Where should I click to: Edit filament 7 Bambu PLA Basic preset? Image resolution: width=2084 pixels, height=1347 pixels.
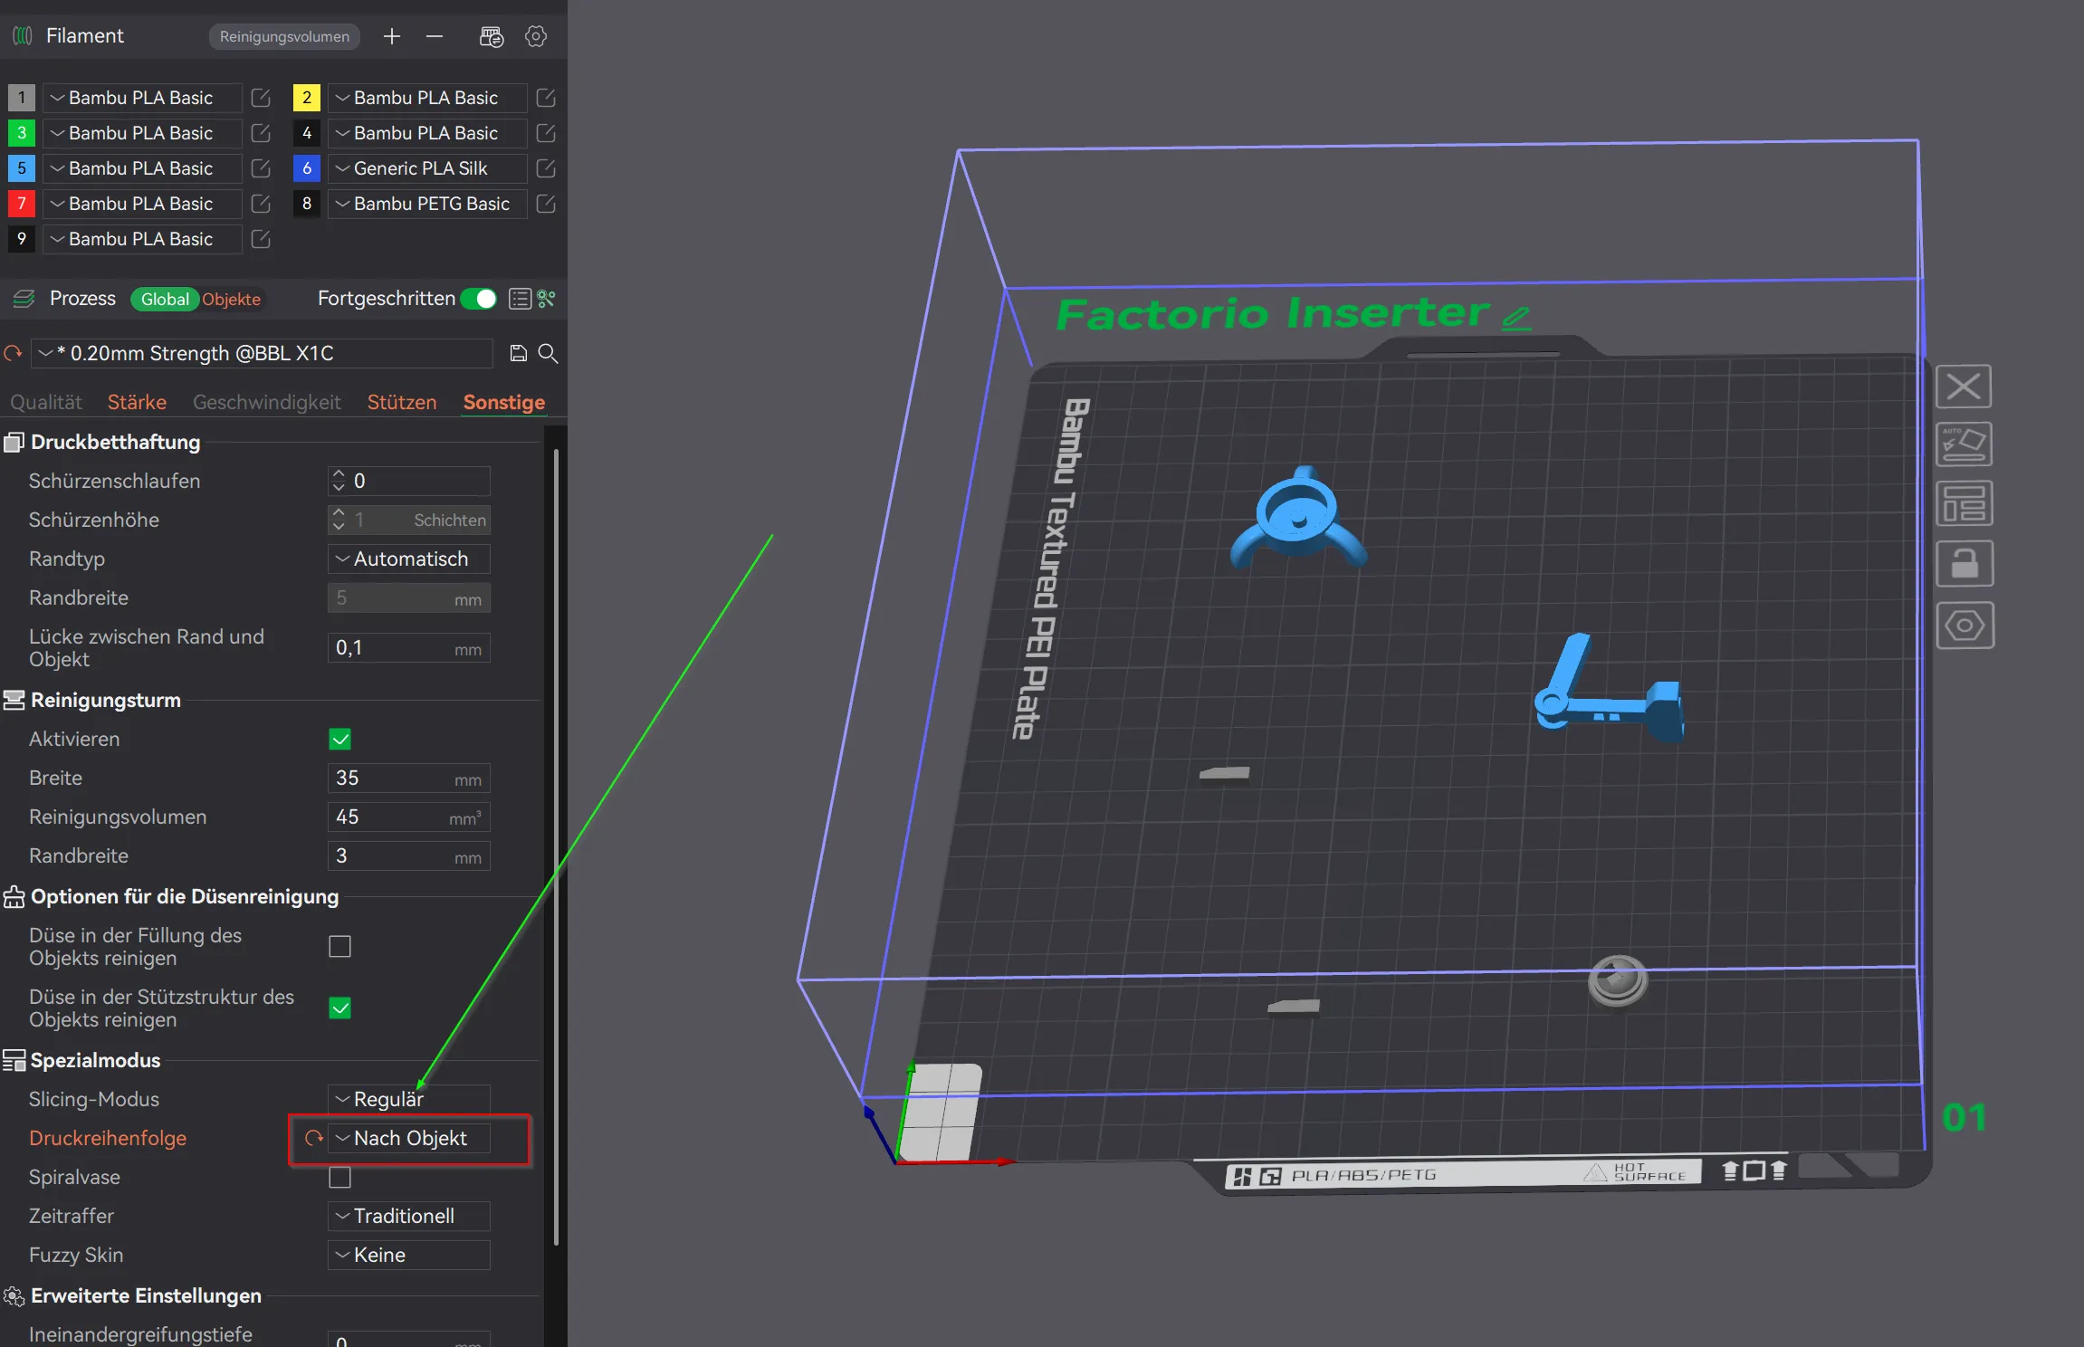[261, 204]
